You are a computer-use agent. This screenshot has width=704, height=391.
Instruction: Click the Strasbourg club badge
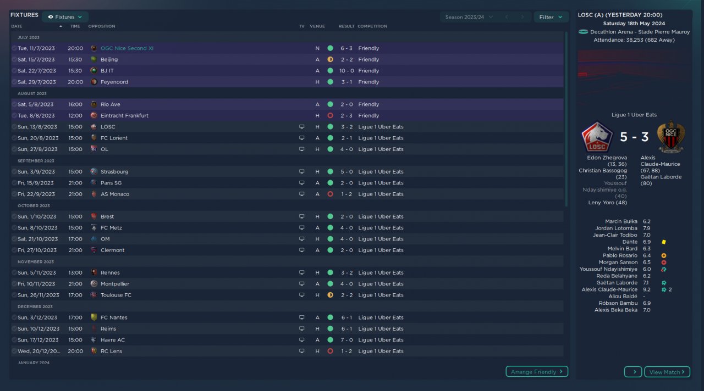(x=94, y=171)
